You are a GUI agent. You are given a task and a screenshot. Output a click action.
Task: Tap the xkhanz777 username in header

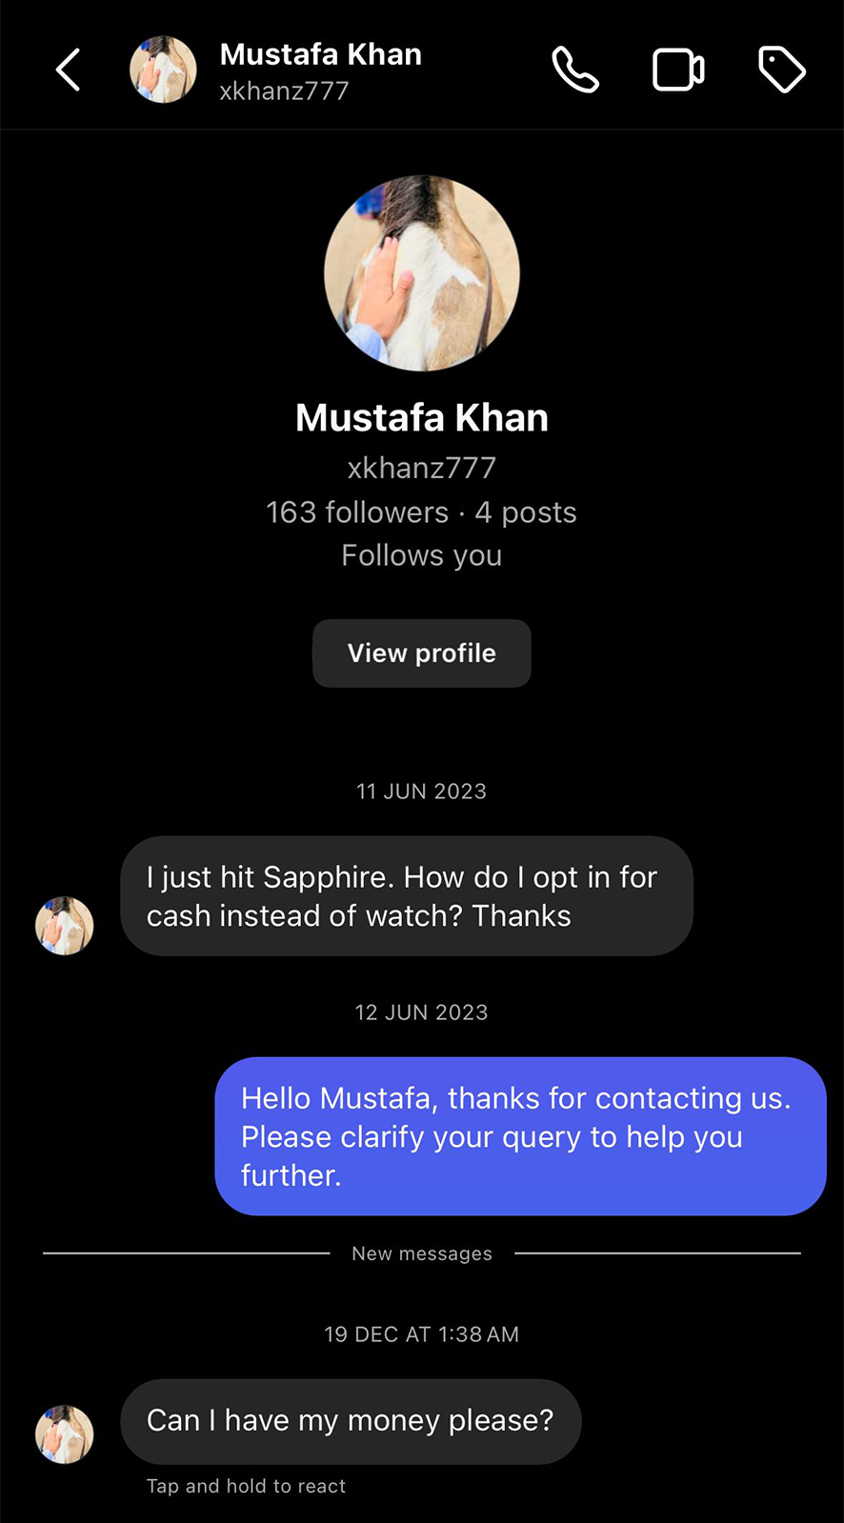(x=284, y=91)
